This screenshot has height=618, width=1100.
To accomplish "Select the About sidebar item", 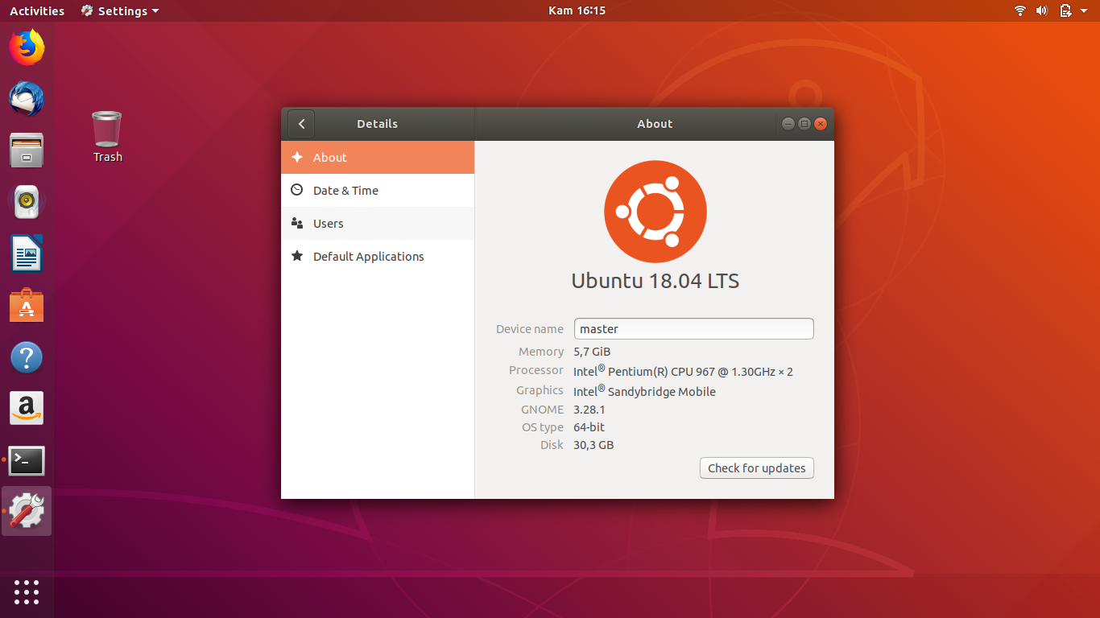I will click(378, 157).
